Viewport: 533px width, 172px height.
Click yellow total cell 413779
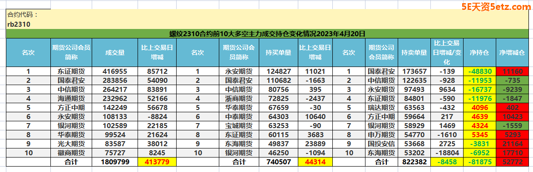pos(157,162)
